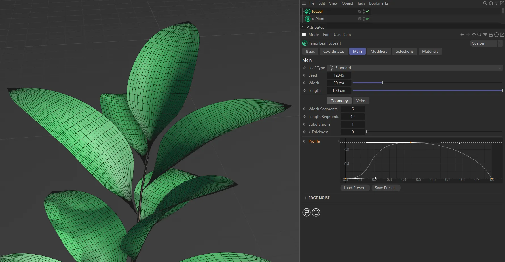
Task: Open the Attributes search icon
Action: [479, 35]
